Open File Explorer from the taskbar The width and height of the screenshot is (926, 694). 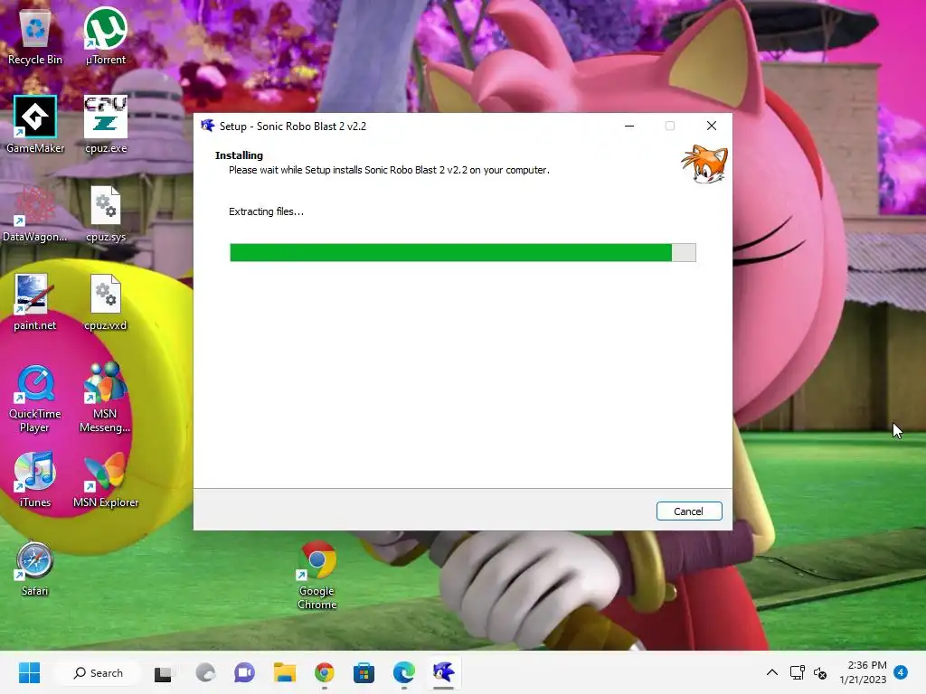pos(285,672)
